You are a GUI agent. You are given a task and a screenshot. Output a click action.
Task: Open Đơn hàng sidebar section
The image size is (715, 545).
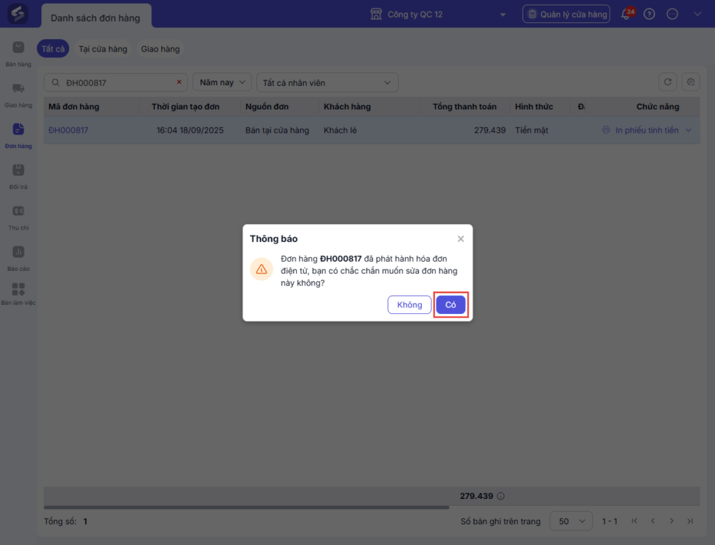click(x=18, y=136)
